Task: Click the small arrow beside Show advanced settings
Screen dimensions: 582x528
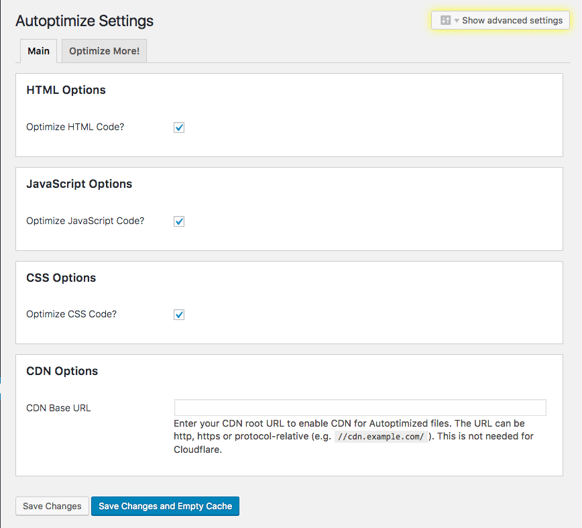Action: [x=457, y=21]
